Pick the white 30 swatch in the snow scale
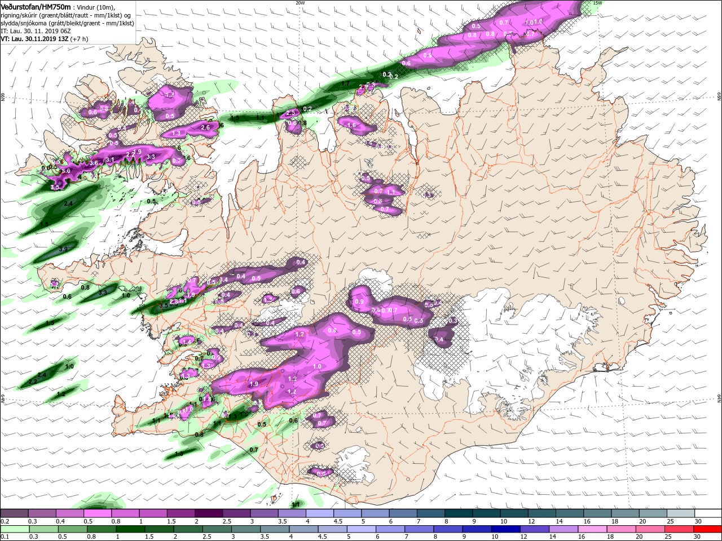 pyautogui.click(x=708, y=513)
